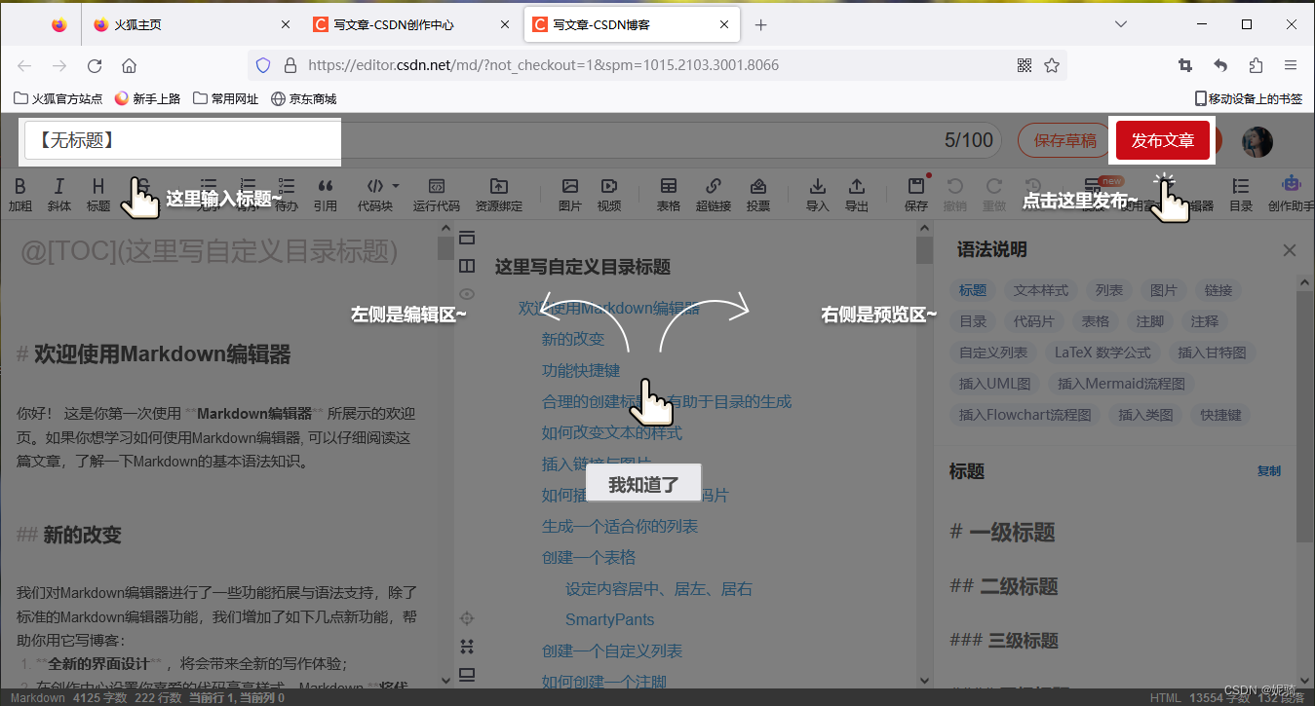
Task: Click the 保存草稿 save draft button
Action: point(1064,141)
